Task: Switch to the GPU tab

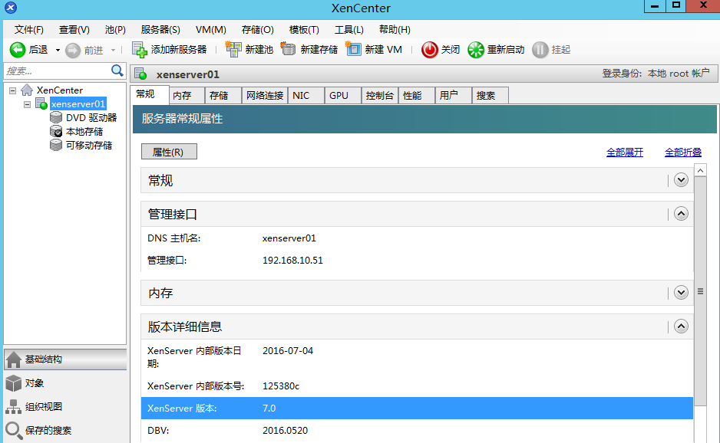Action: [x=343, y=95]
